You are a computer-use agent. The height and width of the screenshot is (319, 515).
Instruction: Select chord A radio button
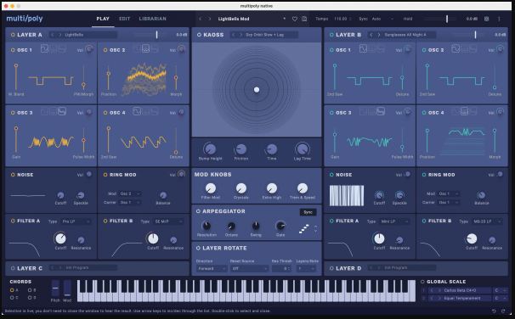(x=12, y=290)
